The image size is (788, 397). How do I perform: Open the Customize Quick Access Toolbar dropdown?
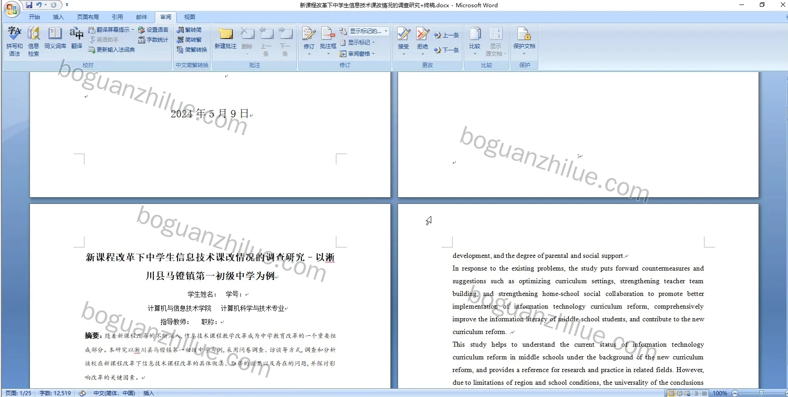pyautogui.click(x=67, y=5)
